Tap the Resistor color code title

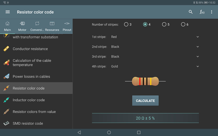[35, 12]
